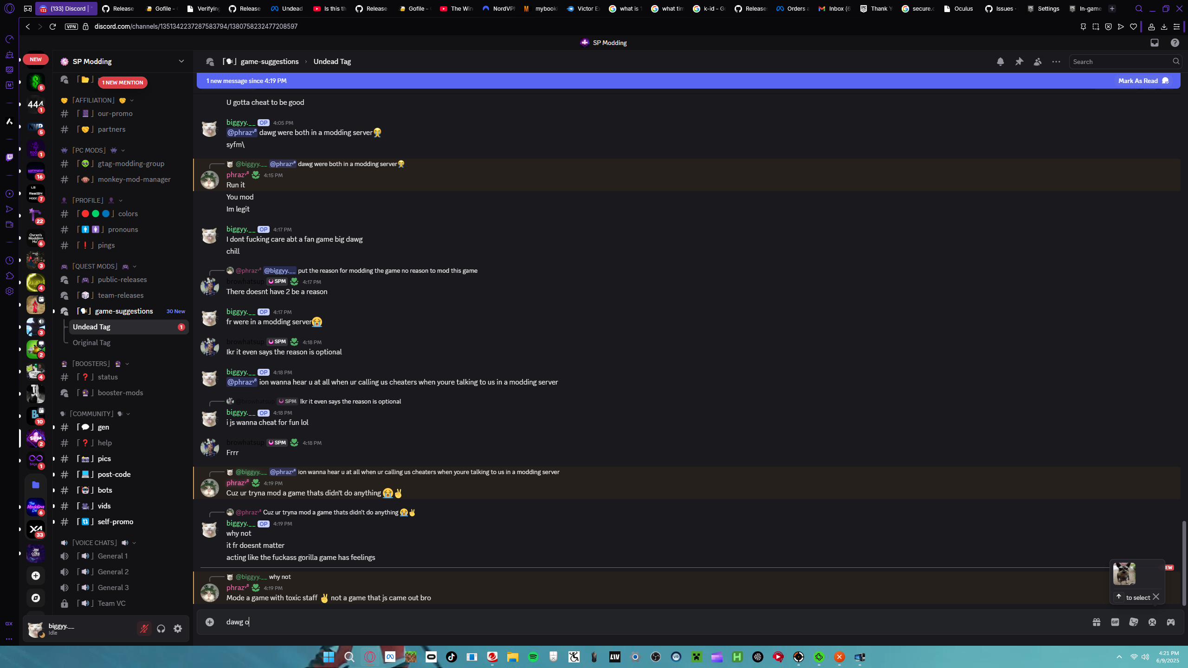The width and height of the screenshot is (1188, 668).
Task: Collapse the VOICE CHATS category
Action: point(95,543)
